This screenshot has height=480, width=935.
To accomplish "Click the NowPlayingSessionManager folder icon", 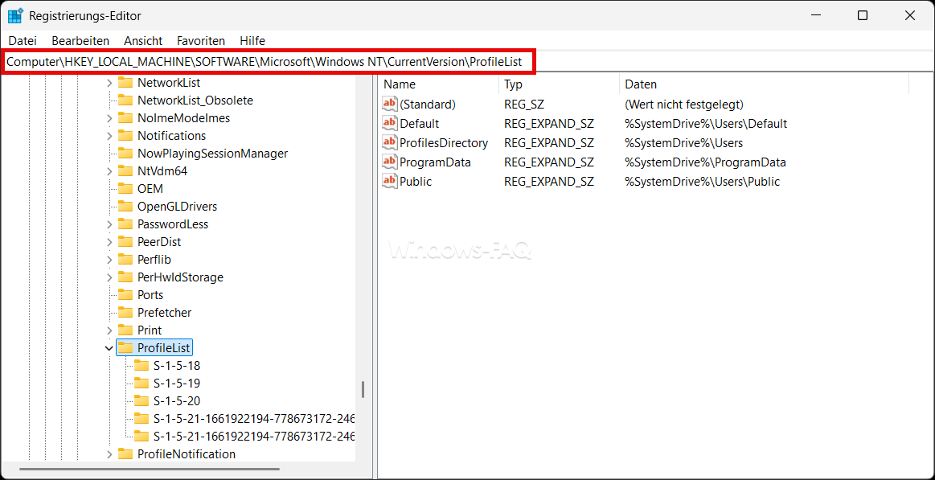I will point(125,154).
